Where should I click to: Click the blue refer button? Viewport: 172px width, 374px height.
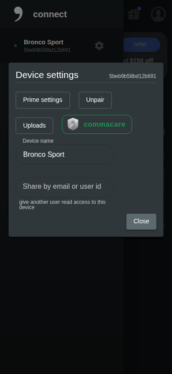click(x=142, y=45)
